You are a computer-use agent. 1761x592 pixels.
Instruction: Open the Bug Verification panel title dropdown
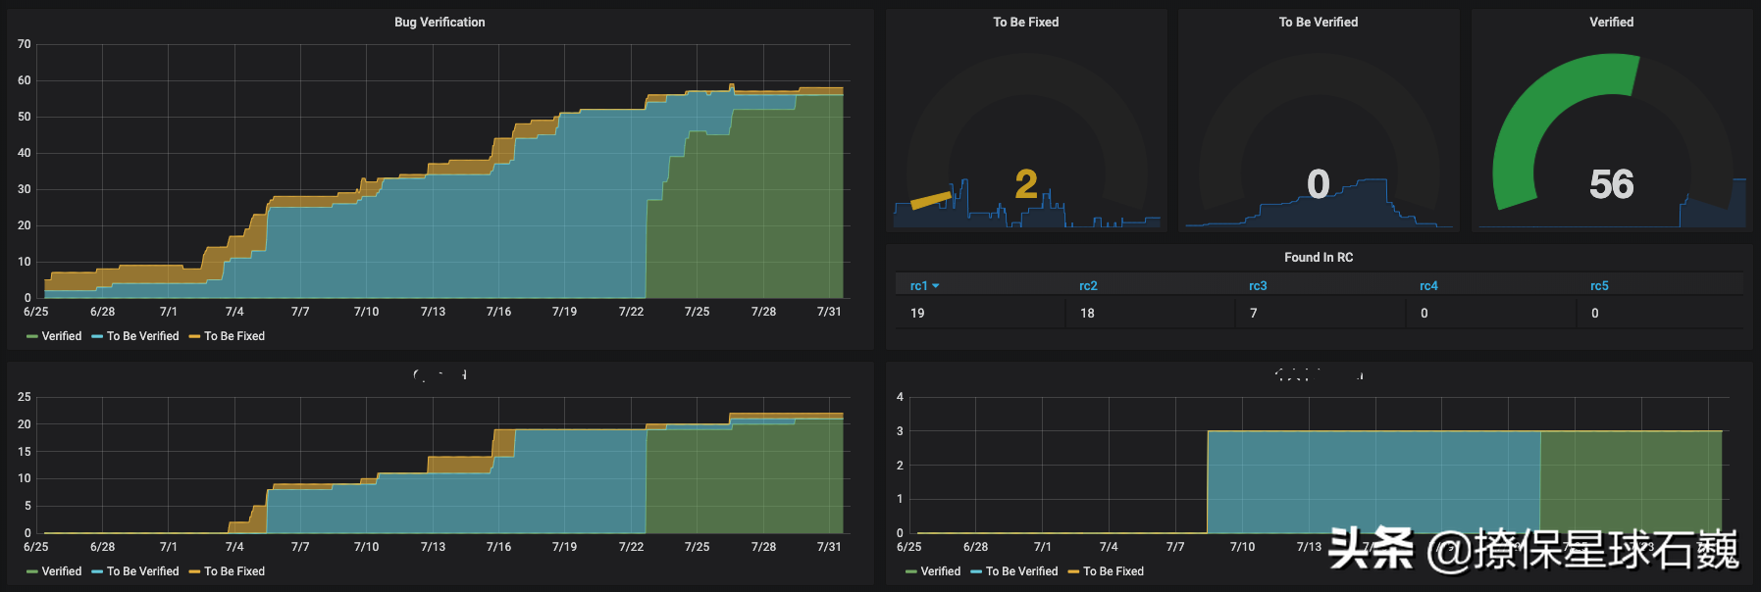click(440, 22)
